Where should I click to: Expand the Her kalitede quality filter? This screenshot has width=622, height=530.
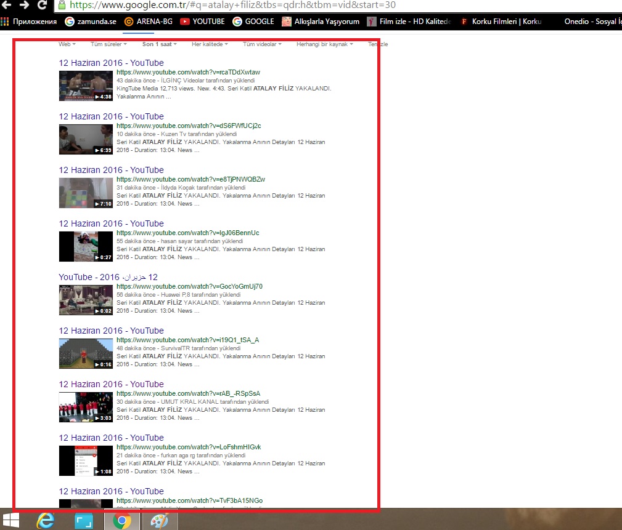(x=210, y=44)
